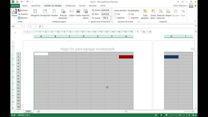Image resolution: width=208 pixels, height=117 pixels.
Task: Toggle Líneas división Ver checkbox
Action: (x=115, y=14)
